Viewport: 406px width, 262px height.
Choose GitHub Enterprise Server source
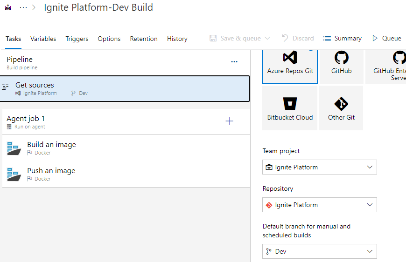coord(386,67)
